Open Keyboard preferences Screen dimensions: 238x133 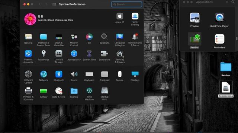[x=89, y=76]
